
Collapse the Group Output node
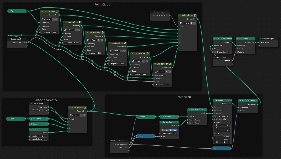(261, 39)
